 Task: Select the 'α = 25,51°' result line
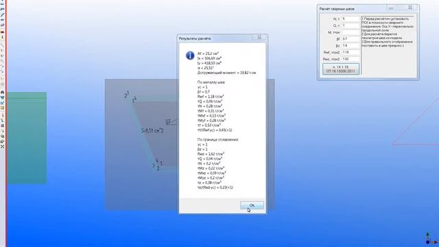[206, 68]
